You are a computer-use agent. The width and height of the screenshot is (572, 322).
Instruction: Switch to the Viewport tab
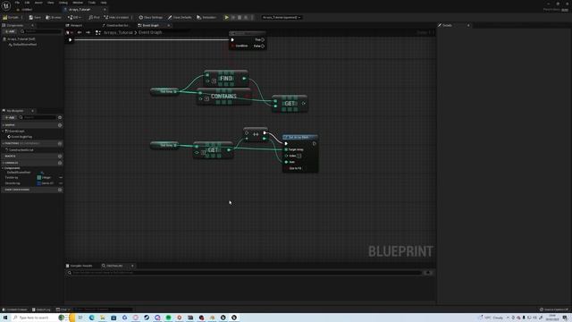(74, 25)
